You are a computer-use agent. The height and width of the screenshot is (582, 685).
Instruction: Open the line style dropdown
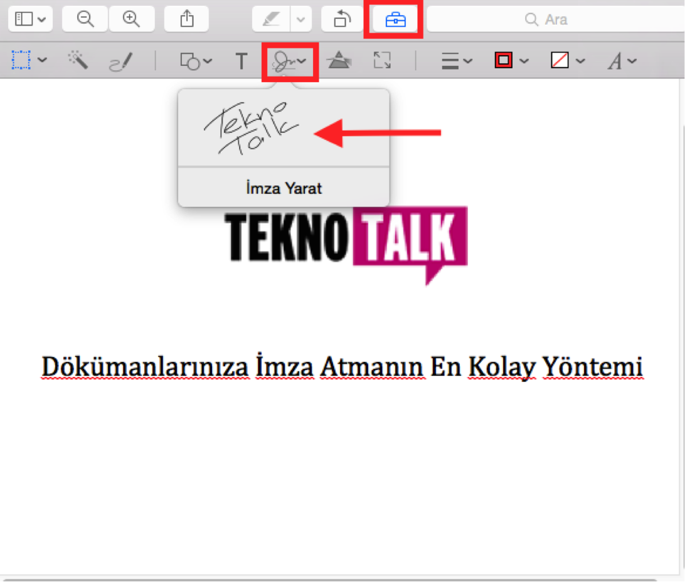[x=457, y=61]
